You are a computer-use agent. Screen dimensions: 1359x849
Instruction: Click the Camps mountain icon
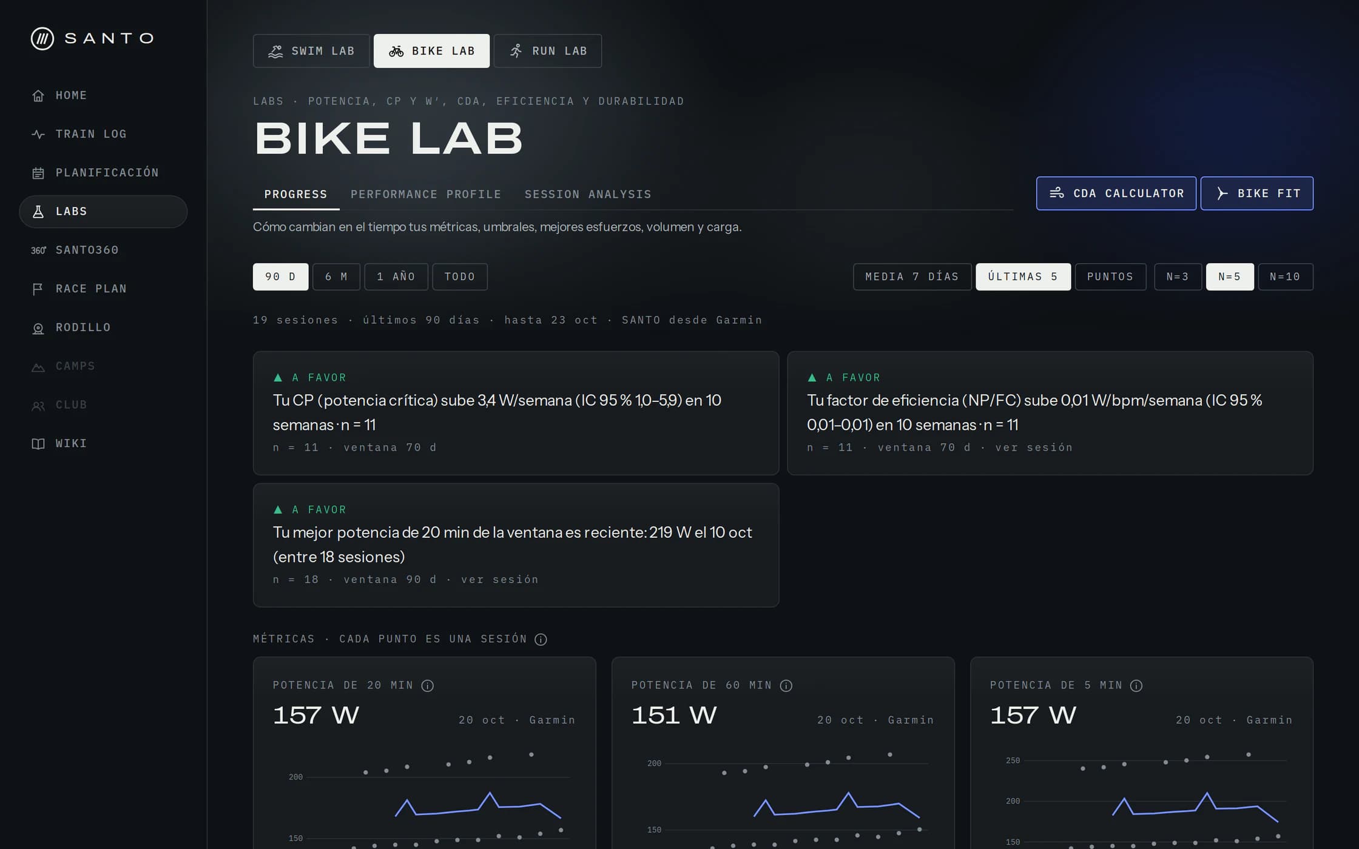[x=38, y=366]
